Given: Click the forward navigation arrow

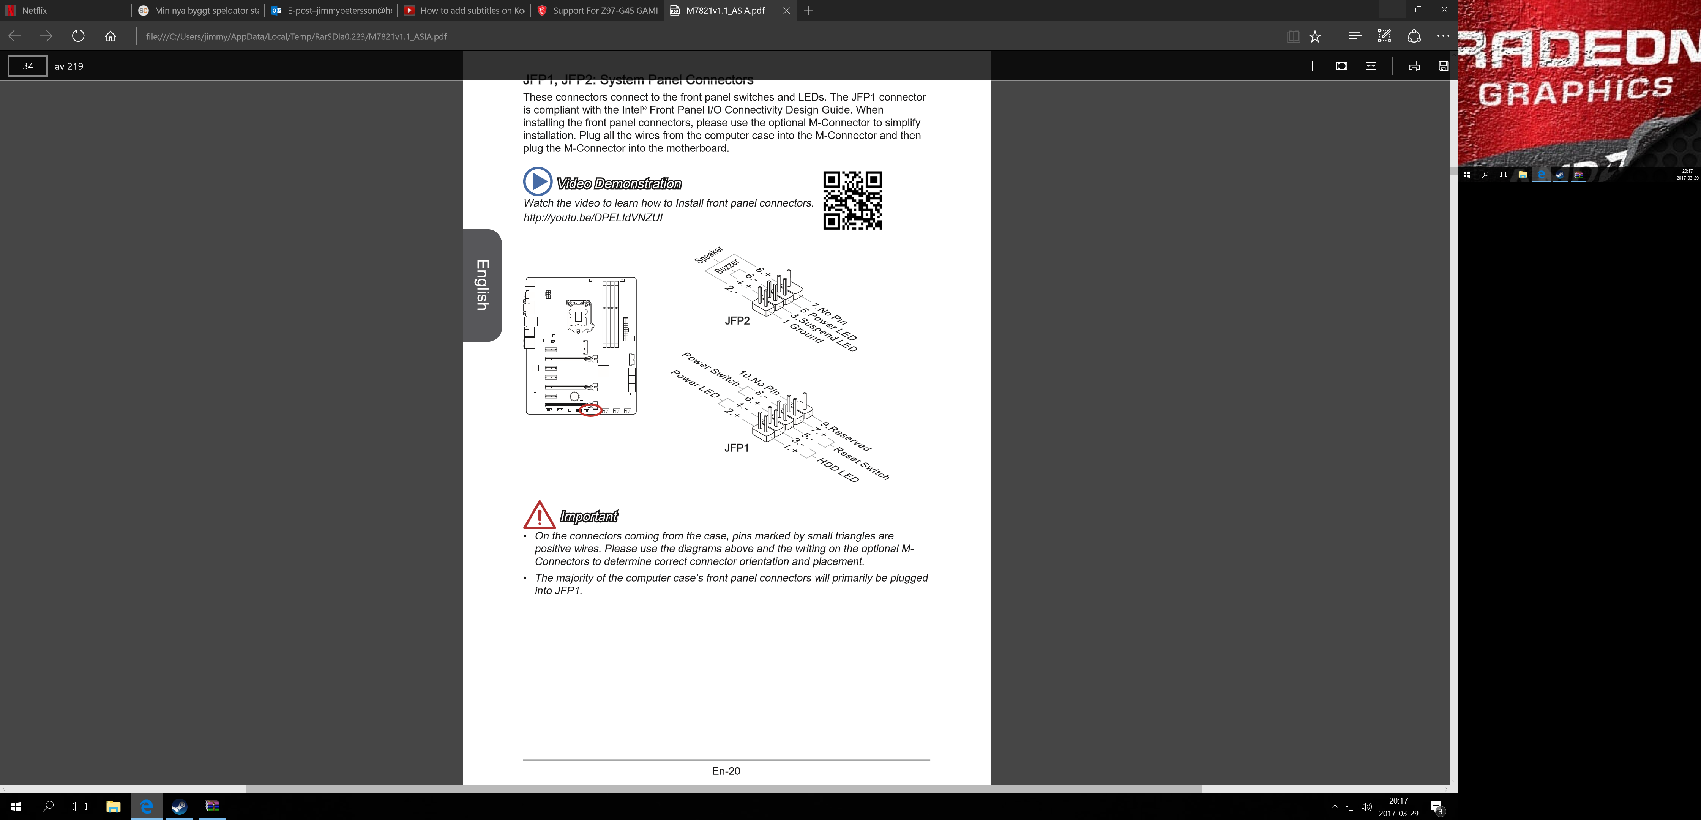Looking at the screenshot, I should click(x=46, y=36).
